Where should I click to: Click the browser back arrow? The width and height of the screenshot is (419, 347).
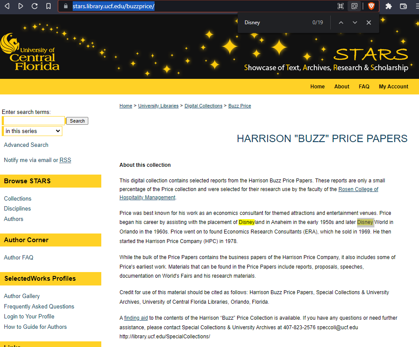pyautogui.click(x=7, y=6)
